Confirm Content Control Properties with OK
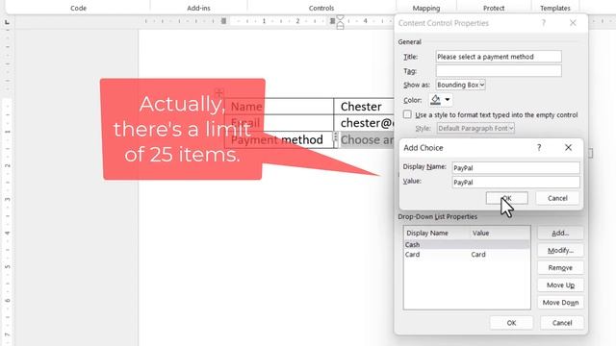The width and height of the screenshot is (616, 346). [x=511, y=323]
